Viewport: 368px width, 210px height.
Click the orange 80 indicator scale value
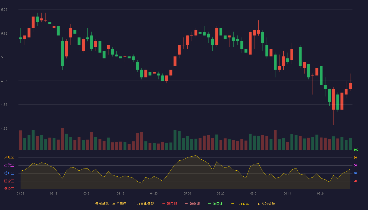pos(355,157)
